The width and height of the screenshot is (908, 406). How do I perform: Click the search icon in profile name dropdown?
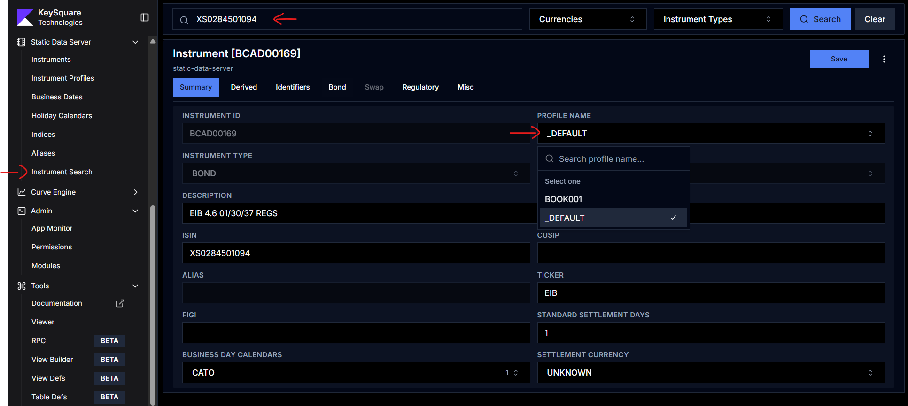point(549,159)
